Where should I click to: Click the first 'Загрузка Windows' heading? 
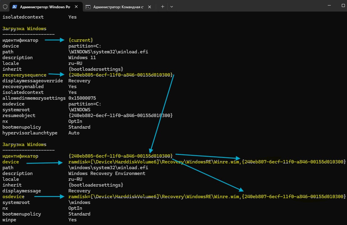[24, 29]
